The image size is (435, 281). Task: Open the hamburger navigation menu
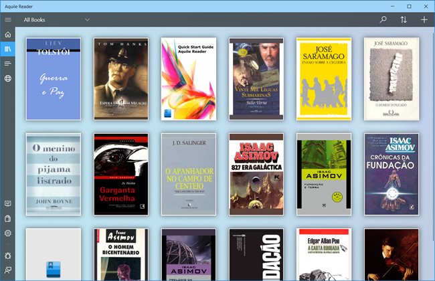point(8,19)
